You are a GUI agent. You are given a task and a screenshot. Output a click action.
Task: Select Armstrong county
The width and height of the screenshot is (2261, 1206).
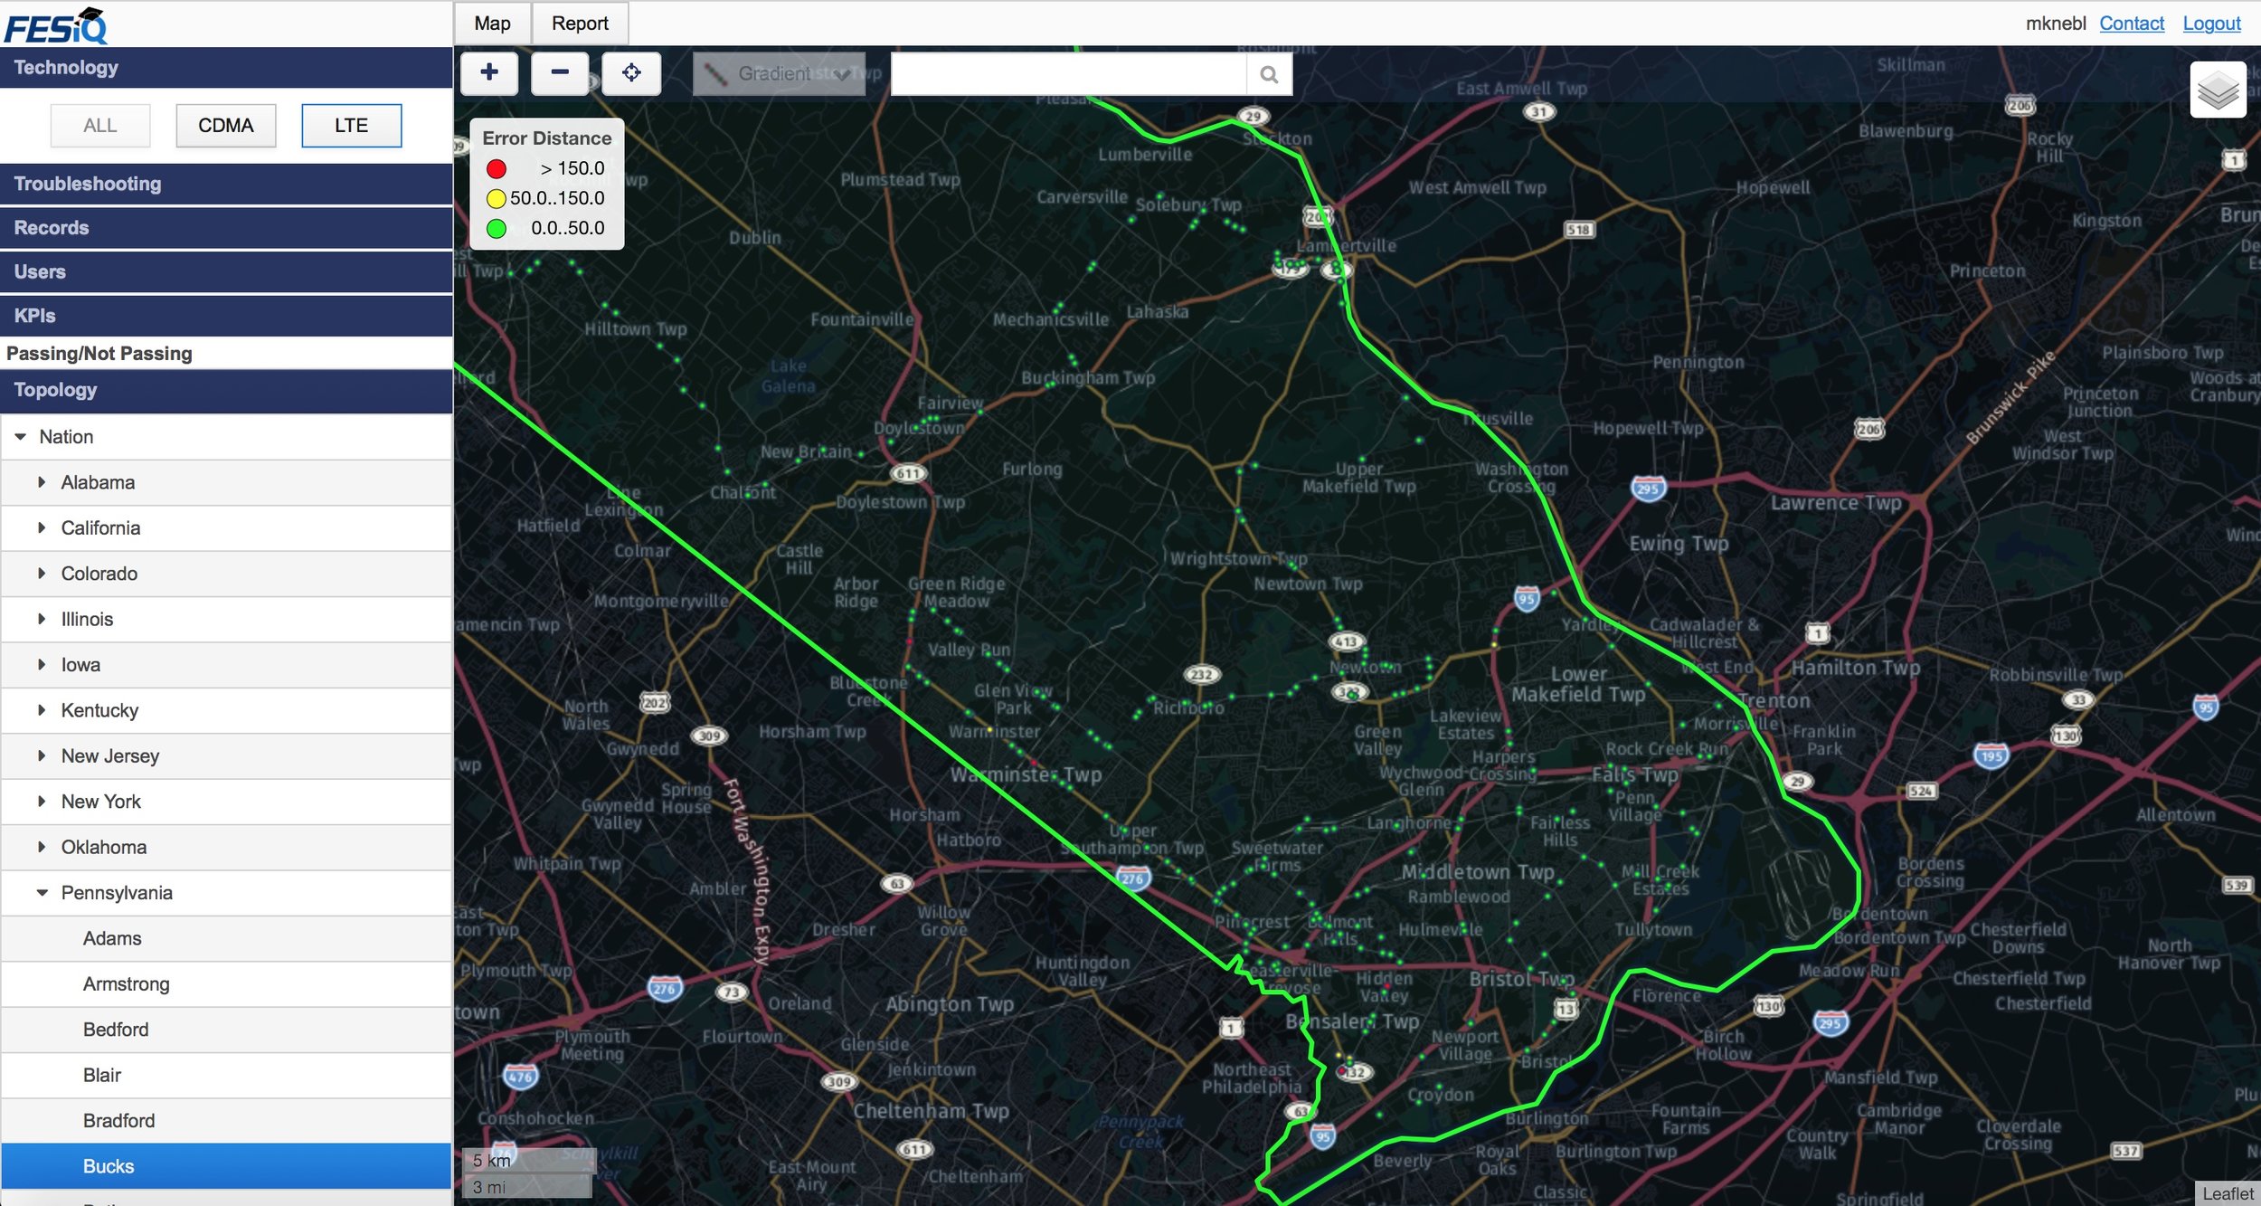(226, 984)
